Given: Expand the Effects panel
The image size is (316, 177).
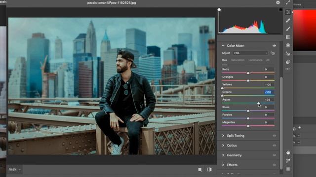Looking at the screenshot, I should pos(223,165).
